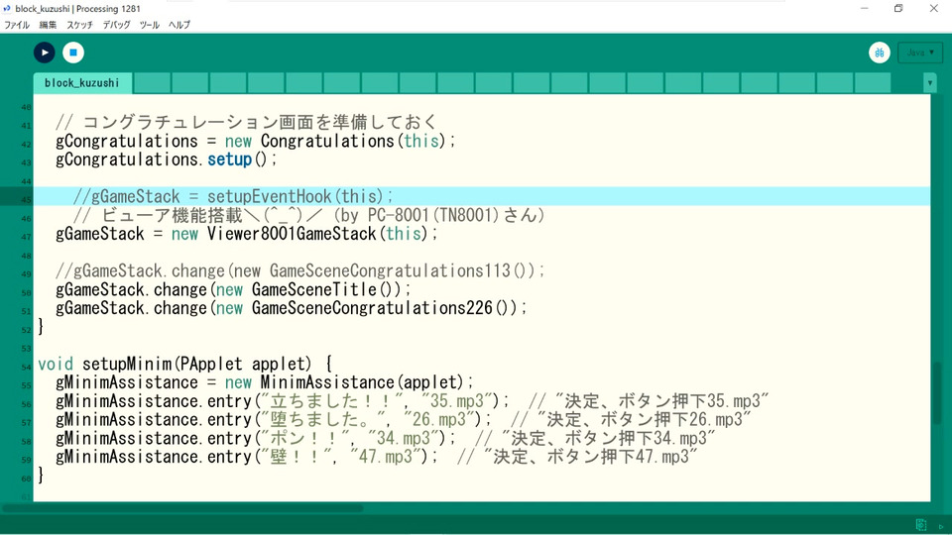This screenshot has height=535, width=952.
Task: Toggle the debugger butterfly icon
Action: click(879, 53)
